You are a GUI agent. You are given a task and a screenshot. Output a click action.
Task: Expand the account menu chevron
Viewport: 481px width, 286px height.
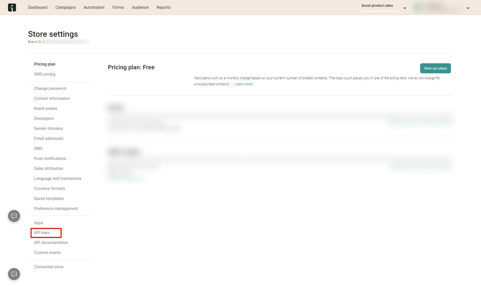pyautogui.click(x=468, y=8)
